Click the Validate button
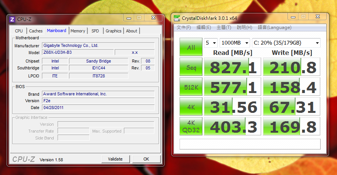 tap(116, 159)
